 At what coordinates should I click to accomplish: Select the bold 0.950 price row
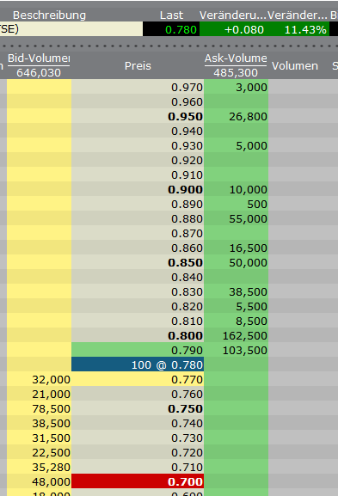(x=138, y=116)
